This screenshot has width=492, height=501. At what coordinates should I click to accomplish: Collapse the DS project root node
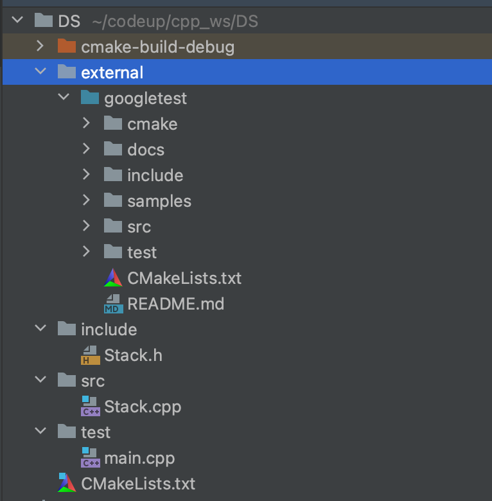coord(17,21)
